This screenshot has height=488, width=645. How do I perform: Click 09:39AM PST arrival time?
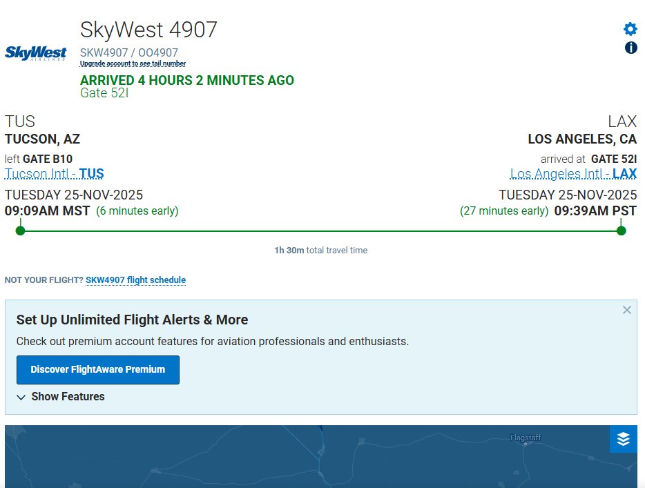tap(595, 211)
